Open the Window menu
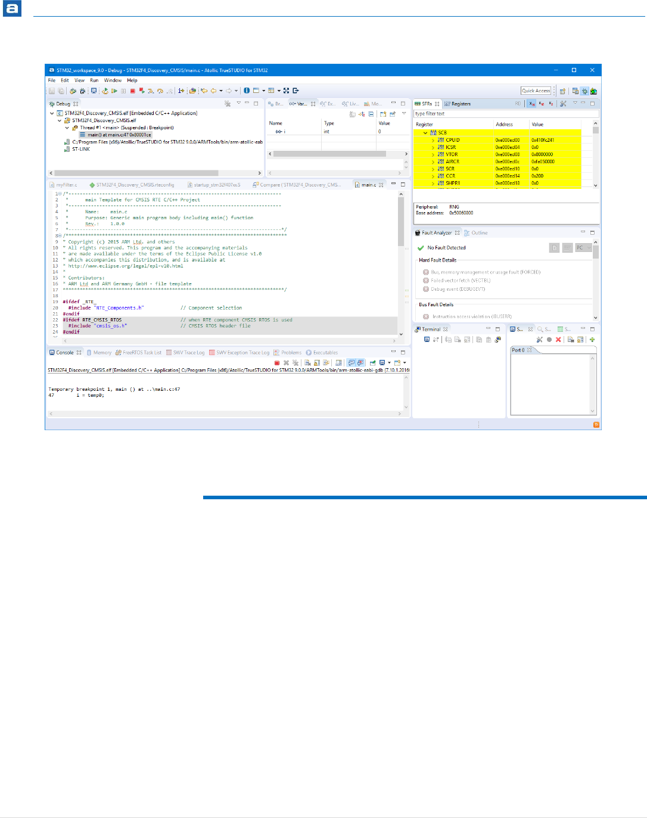Screen dimensions: 647x818 (113, 80)
